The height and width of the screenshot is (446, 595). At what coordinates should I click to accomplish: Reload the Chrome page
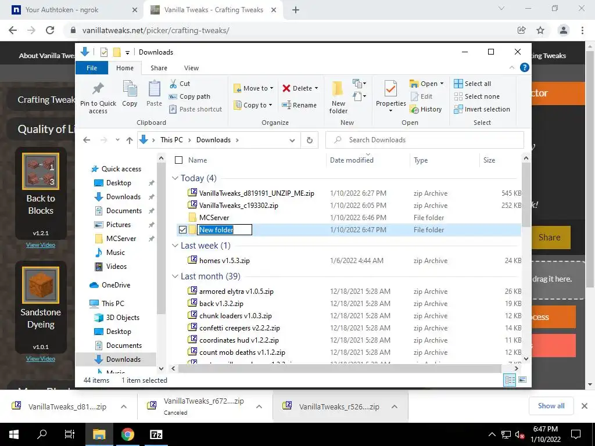50,30
